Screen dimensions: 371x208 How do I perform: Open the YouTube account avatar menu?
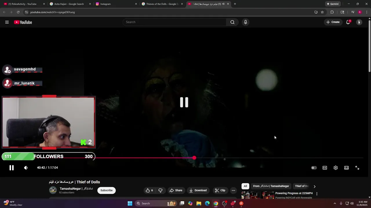coord(359,22)
